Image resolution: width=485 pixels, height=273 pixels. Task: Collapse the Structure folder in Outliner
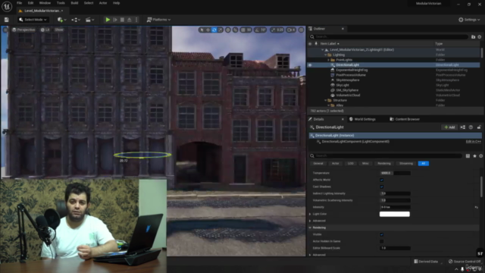pos(326,100)
